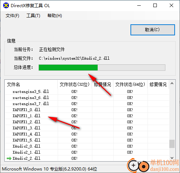Image resolution: width=180 pixels, height=173 pixels.
Task: Click the list scroll down arrow
Action: (x=172, y=158)
